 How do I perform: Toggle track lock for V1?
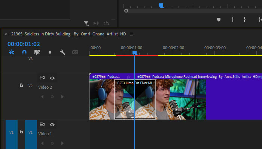pos(21,132)
